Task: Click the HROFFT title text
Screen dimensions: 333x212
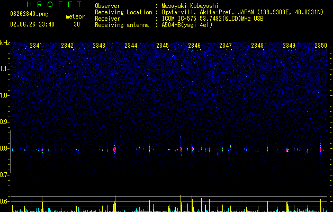Action: coord(55,4)
